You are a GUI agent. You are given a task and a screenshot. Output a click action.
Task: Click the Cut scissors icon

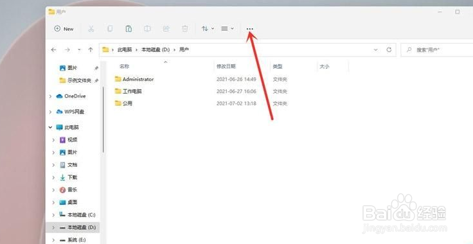(x=91, y=29)
